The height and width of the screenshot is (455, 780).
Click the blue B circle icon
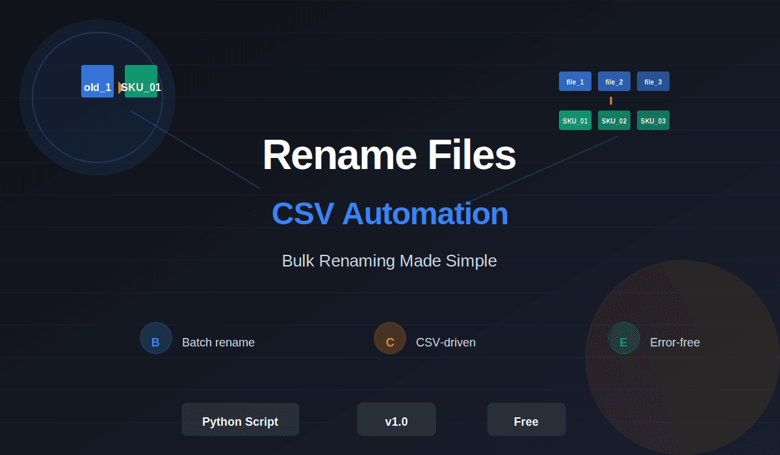tap(156, 339)
